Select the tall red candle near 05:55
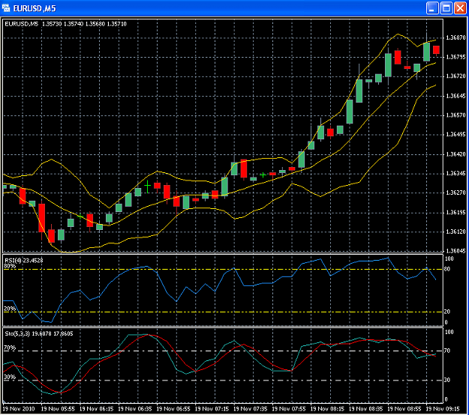 (41, 218)
